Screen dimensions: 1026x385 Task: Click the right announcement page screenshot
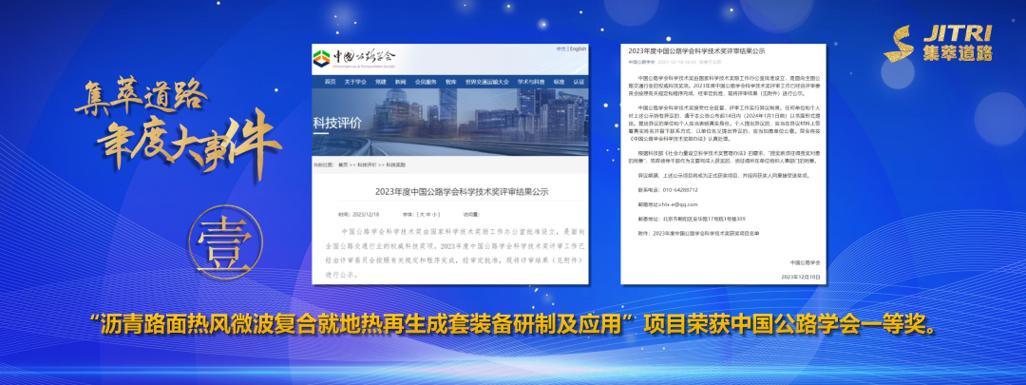pos(723,164)
